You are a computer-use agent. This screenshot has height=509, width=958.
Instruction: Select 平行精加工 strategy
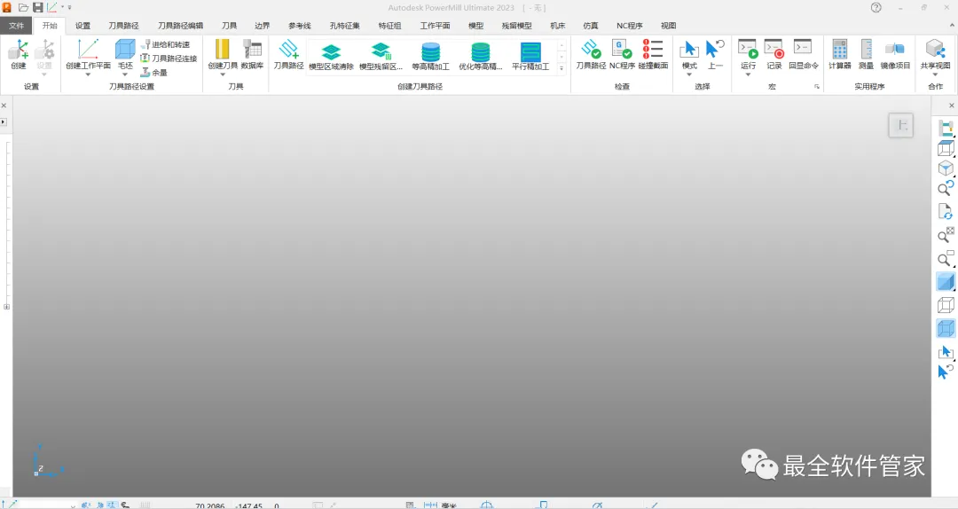[530, 56]
